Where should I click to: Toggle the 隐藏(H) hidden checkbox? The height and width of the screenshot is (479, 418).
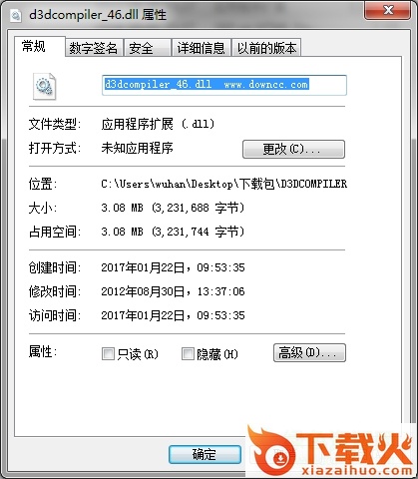coord(188,354)
